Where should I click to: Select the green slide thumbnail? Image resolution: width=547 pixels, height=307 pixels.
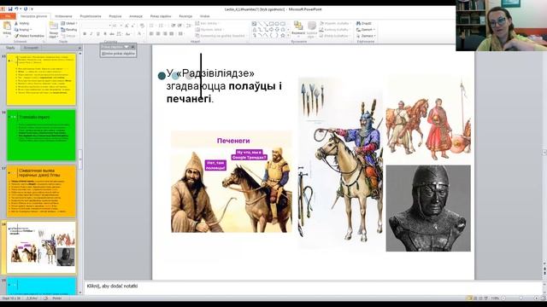[41, 135]
